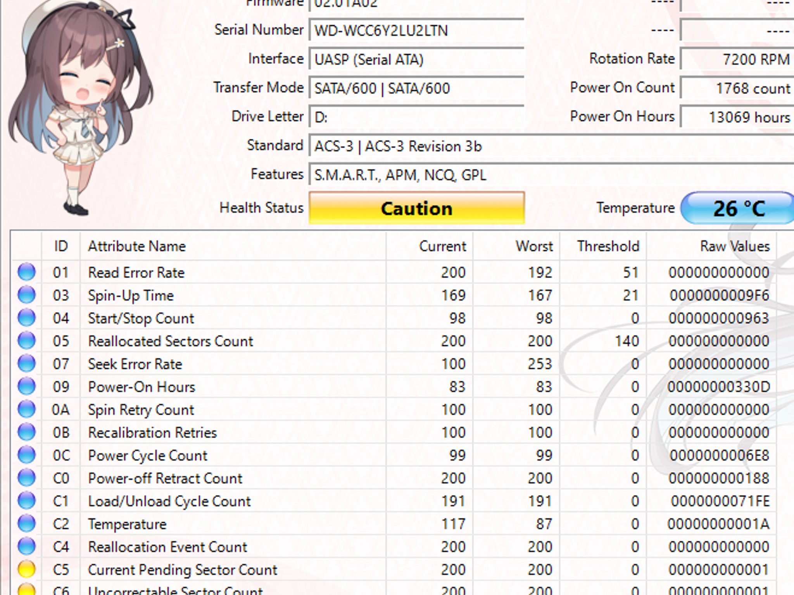Click raw value 0000000009F6 of Spin-Up Time

[719, 295]
